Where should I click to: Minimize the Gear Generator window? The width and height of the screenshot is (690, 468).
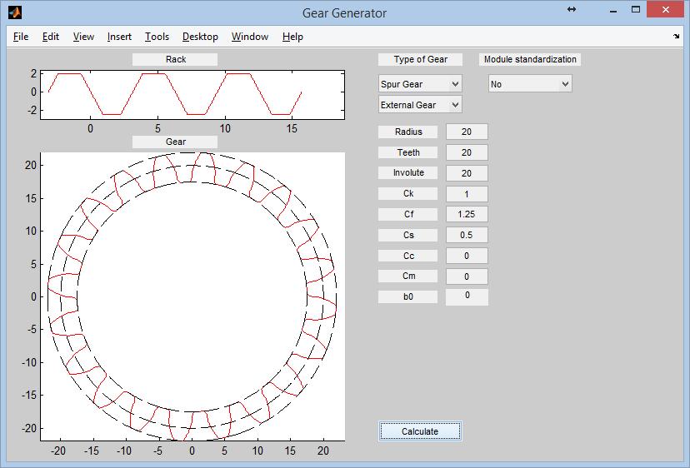point(613,10)
